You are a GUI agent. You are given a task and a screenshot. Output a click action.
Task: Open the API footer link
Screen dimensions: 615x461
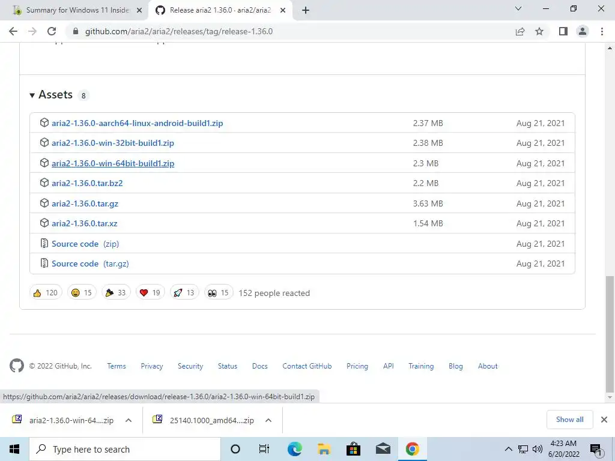click(x=389, y=366)
